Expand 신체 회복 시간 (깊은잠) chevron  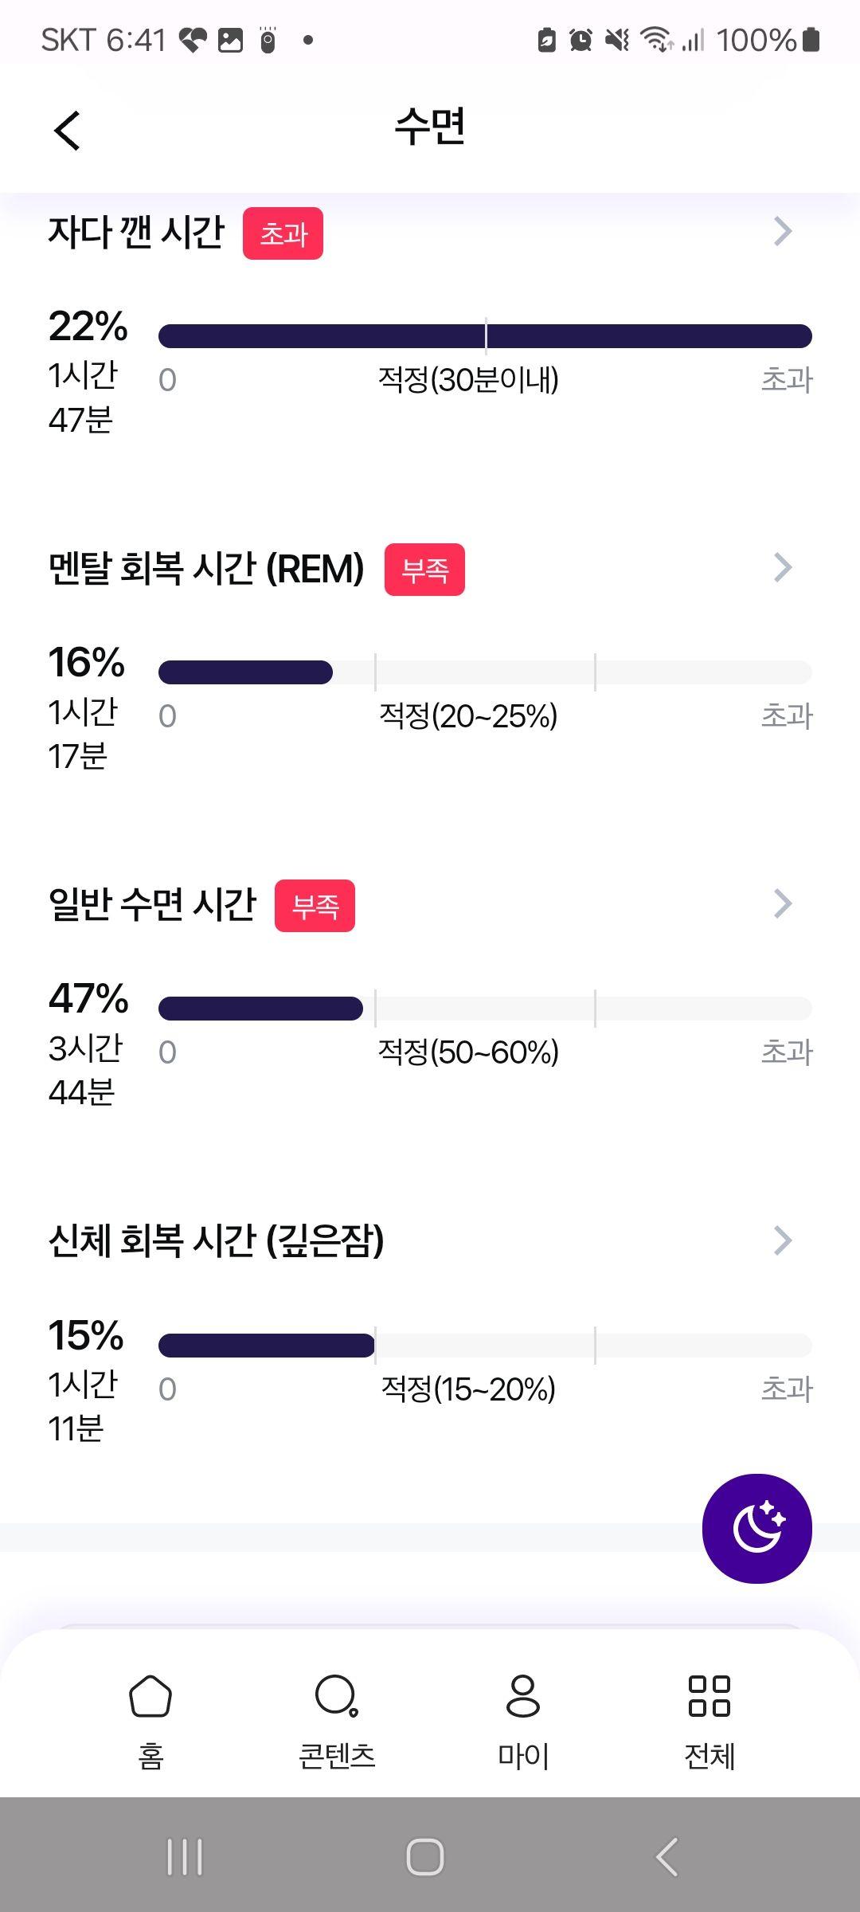[x=783, y=1240]
